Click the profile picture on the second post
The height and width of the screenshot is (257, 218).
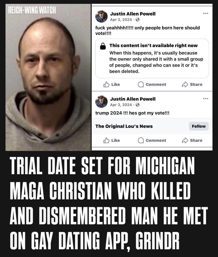(102, 102)
